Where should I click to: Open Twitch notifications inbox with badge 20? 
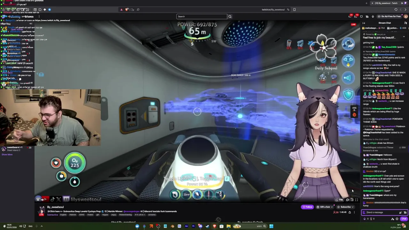coord(350,16)
